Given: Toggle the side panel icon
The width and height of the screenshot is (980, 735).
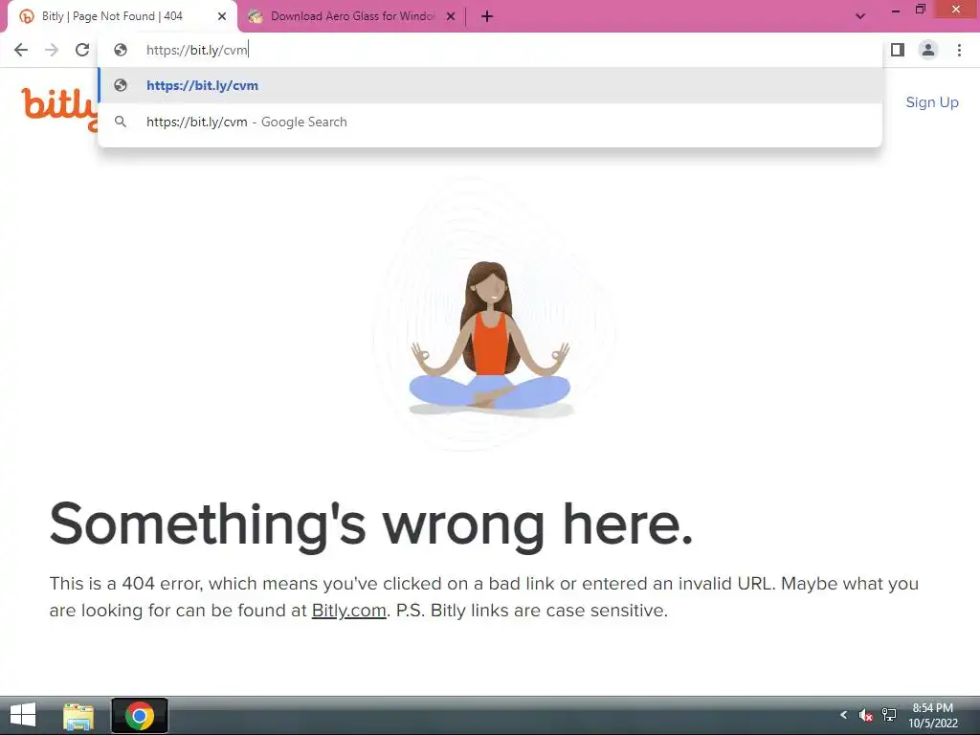Looking at the screenshot, I should 898,50.
